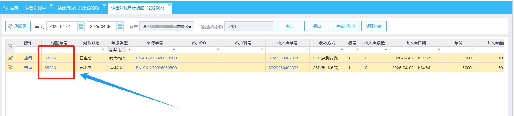Viewport: 514px width, 116px height.
Task: Click the 对账单号 column header
Action: click(59, 43)
